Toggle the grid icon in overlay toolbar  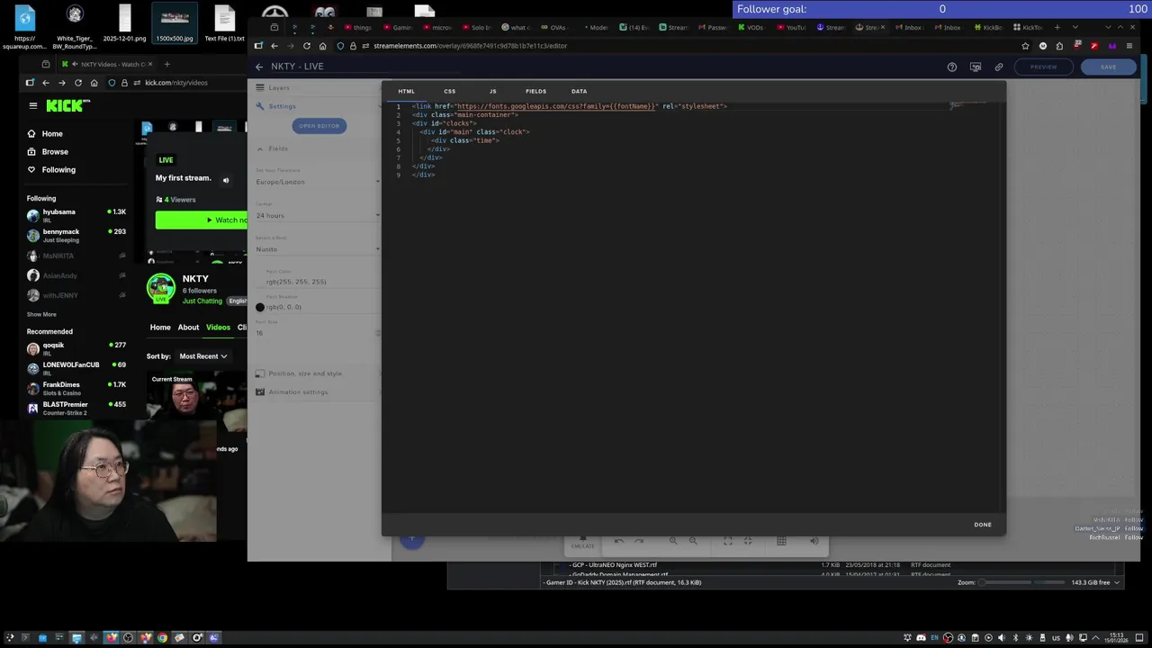click(781, 541)
